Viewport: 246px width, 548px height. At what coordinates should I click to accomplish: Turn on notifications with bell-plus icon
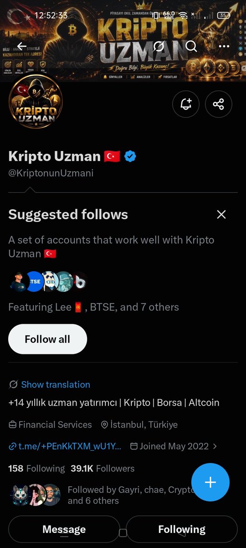186,104
